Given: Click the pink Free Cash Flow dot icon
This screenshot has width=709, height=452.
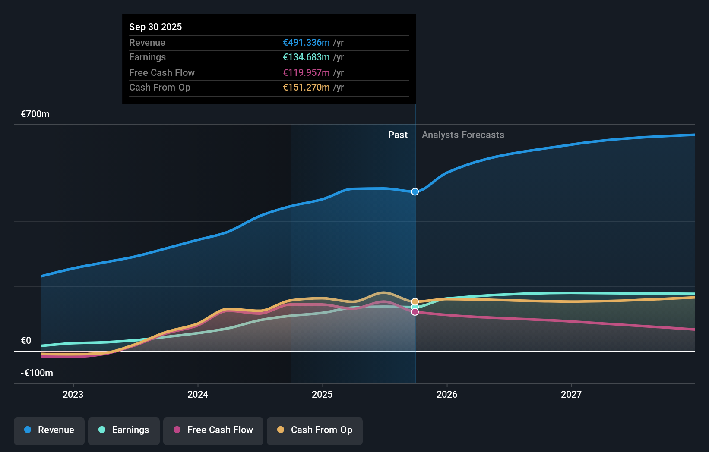Looking at the screenshot, I should 177,430.
